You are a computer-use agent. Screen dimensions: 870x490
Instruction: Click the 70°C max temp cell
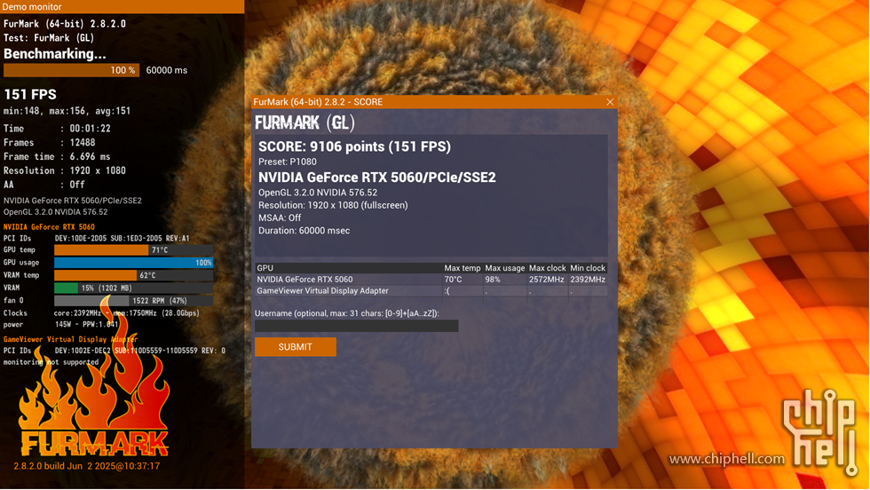coord(454,280)
